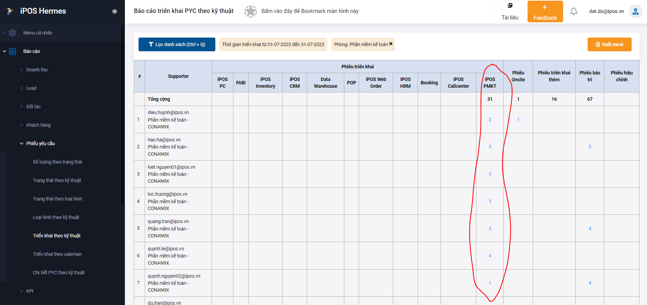Click the Supporter column header
This screenshot has height=305, width=647.
click(x=178, y=76)
